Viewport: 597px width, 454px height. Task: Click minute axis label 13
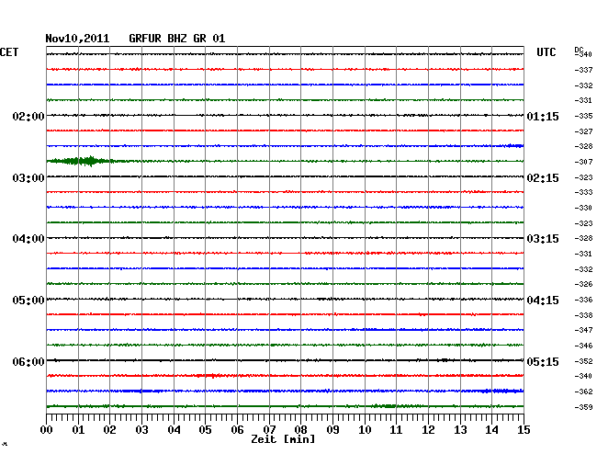tap(460, 430)
